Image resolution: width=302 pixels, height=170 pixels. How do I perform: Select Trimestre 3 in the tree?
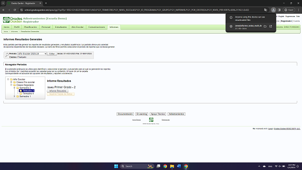(x=28, y=91)
